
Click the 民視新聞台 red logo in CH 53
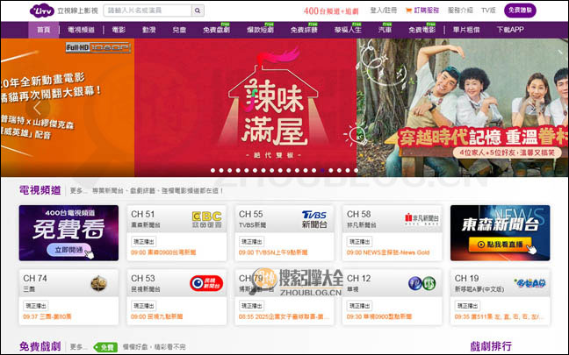206,283
